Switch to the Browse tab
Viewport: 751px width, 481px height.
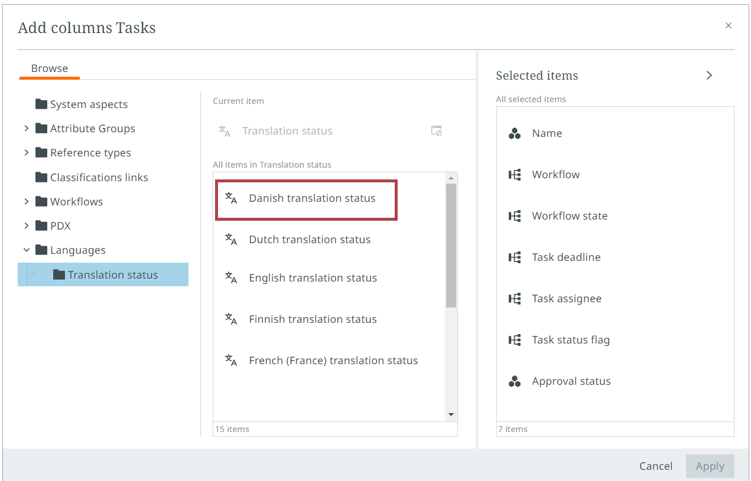click(50, 68)
